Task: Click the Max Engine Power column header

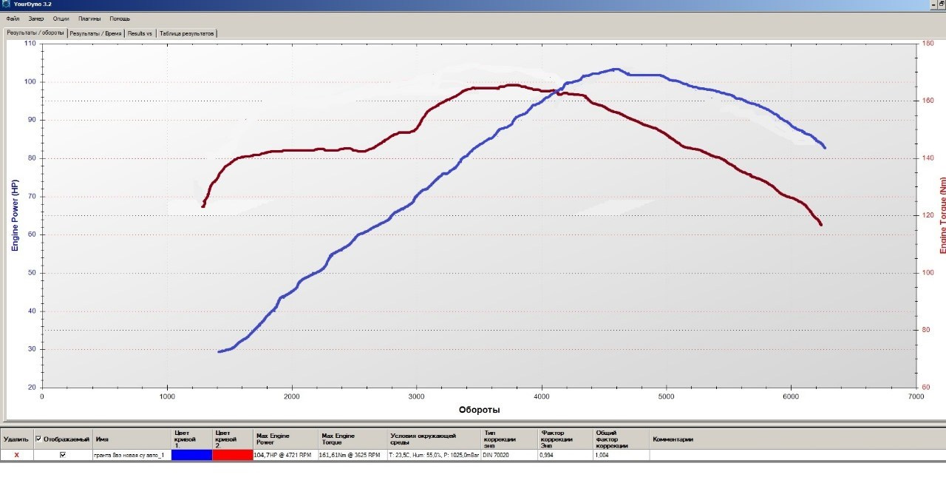Action: (285, 439)
